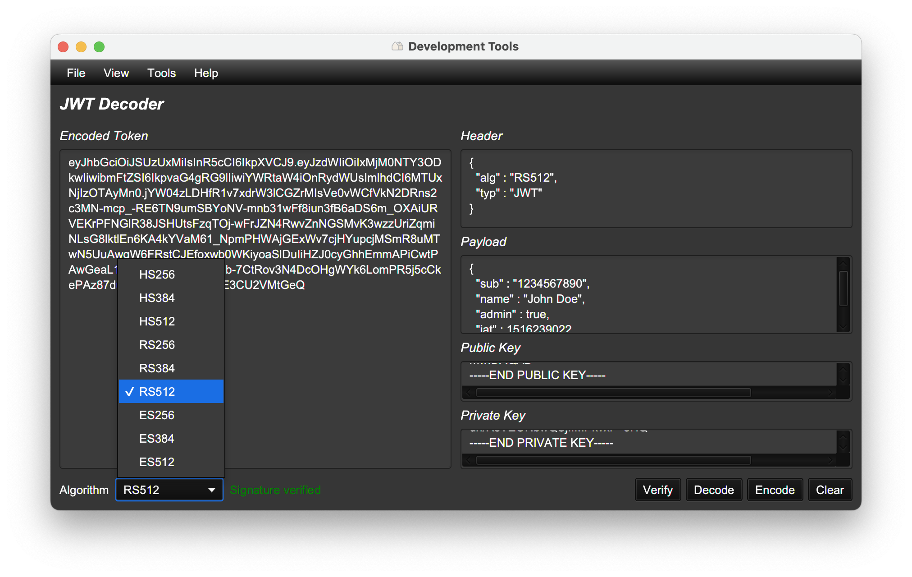Screen dimensions: 912x577
Task: Open the Help menu
Action: click(x=206, y=73)
